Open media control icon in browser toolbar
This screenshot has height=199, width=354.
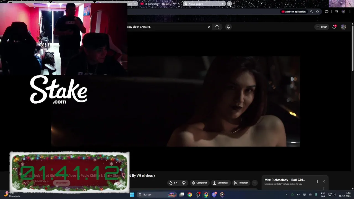(337, 12)
